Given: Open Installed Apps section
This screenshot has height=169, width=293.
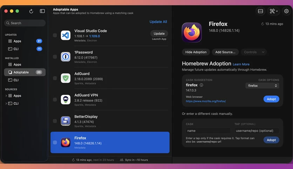Looking at the screenshot, I should pyautogui.click(x=25, y=65).
